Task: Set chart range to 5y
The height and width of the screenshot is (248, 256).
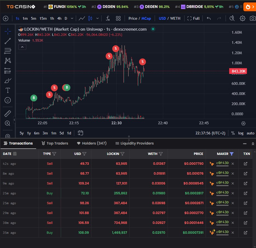Action: point(22,133)
